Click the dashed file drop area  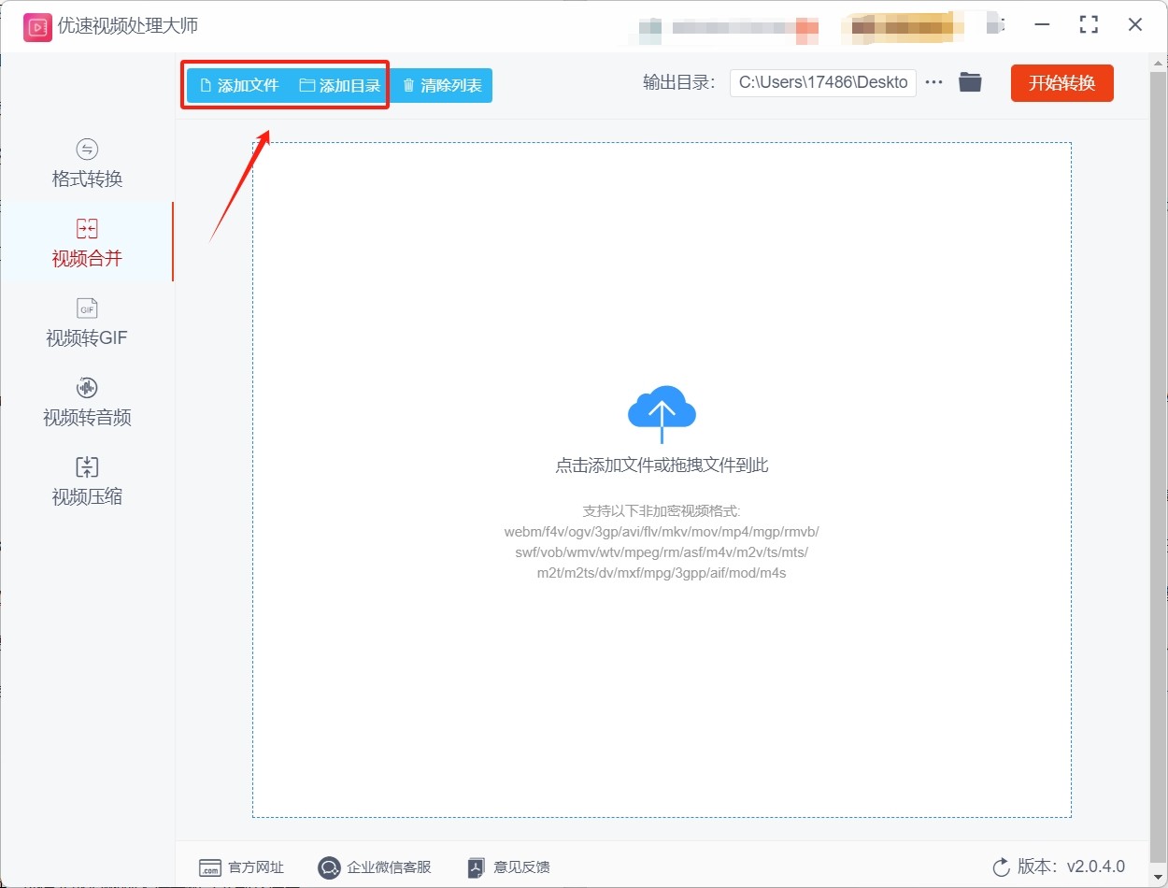[x=662, y=673]
